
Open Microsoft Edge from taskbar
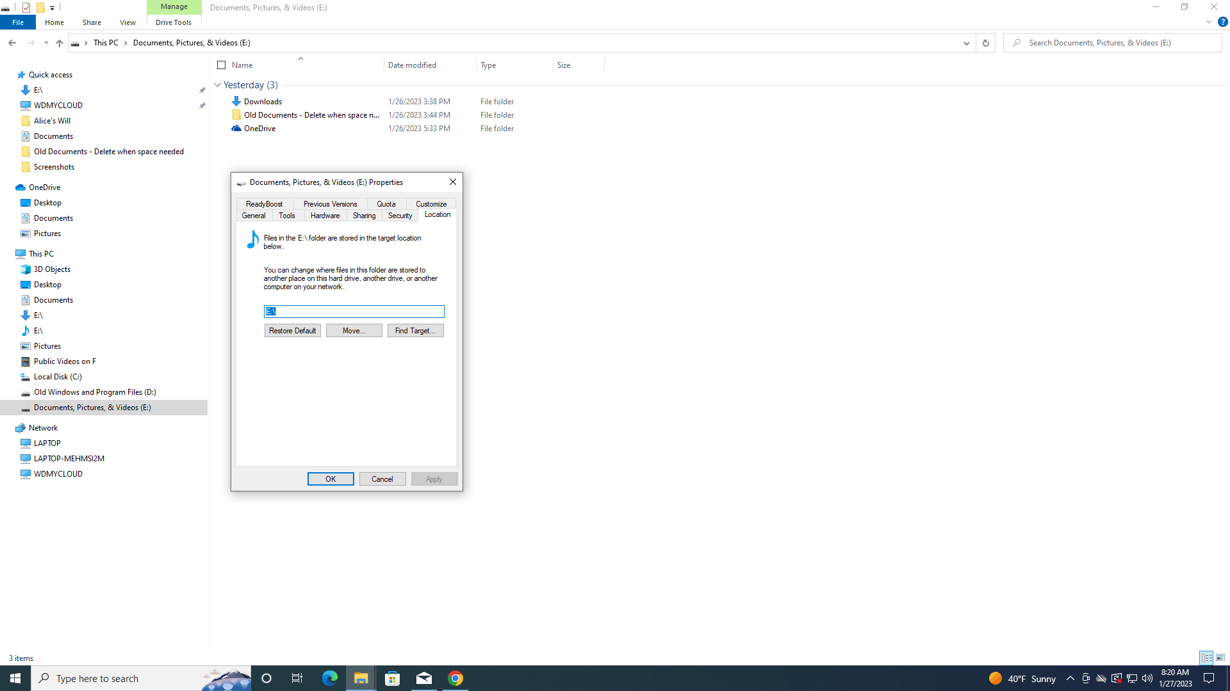click(329, 678)
